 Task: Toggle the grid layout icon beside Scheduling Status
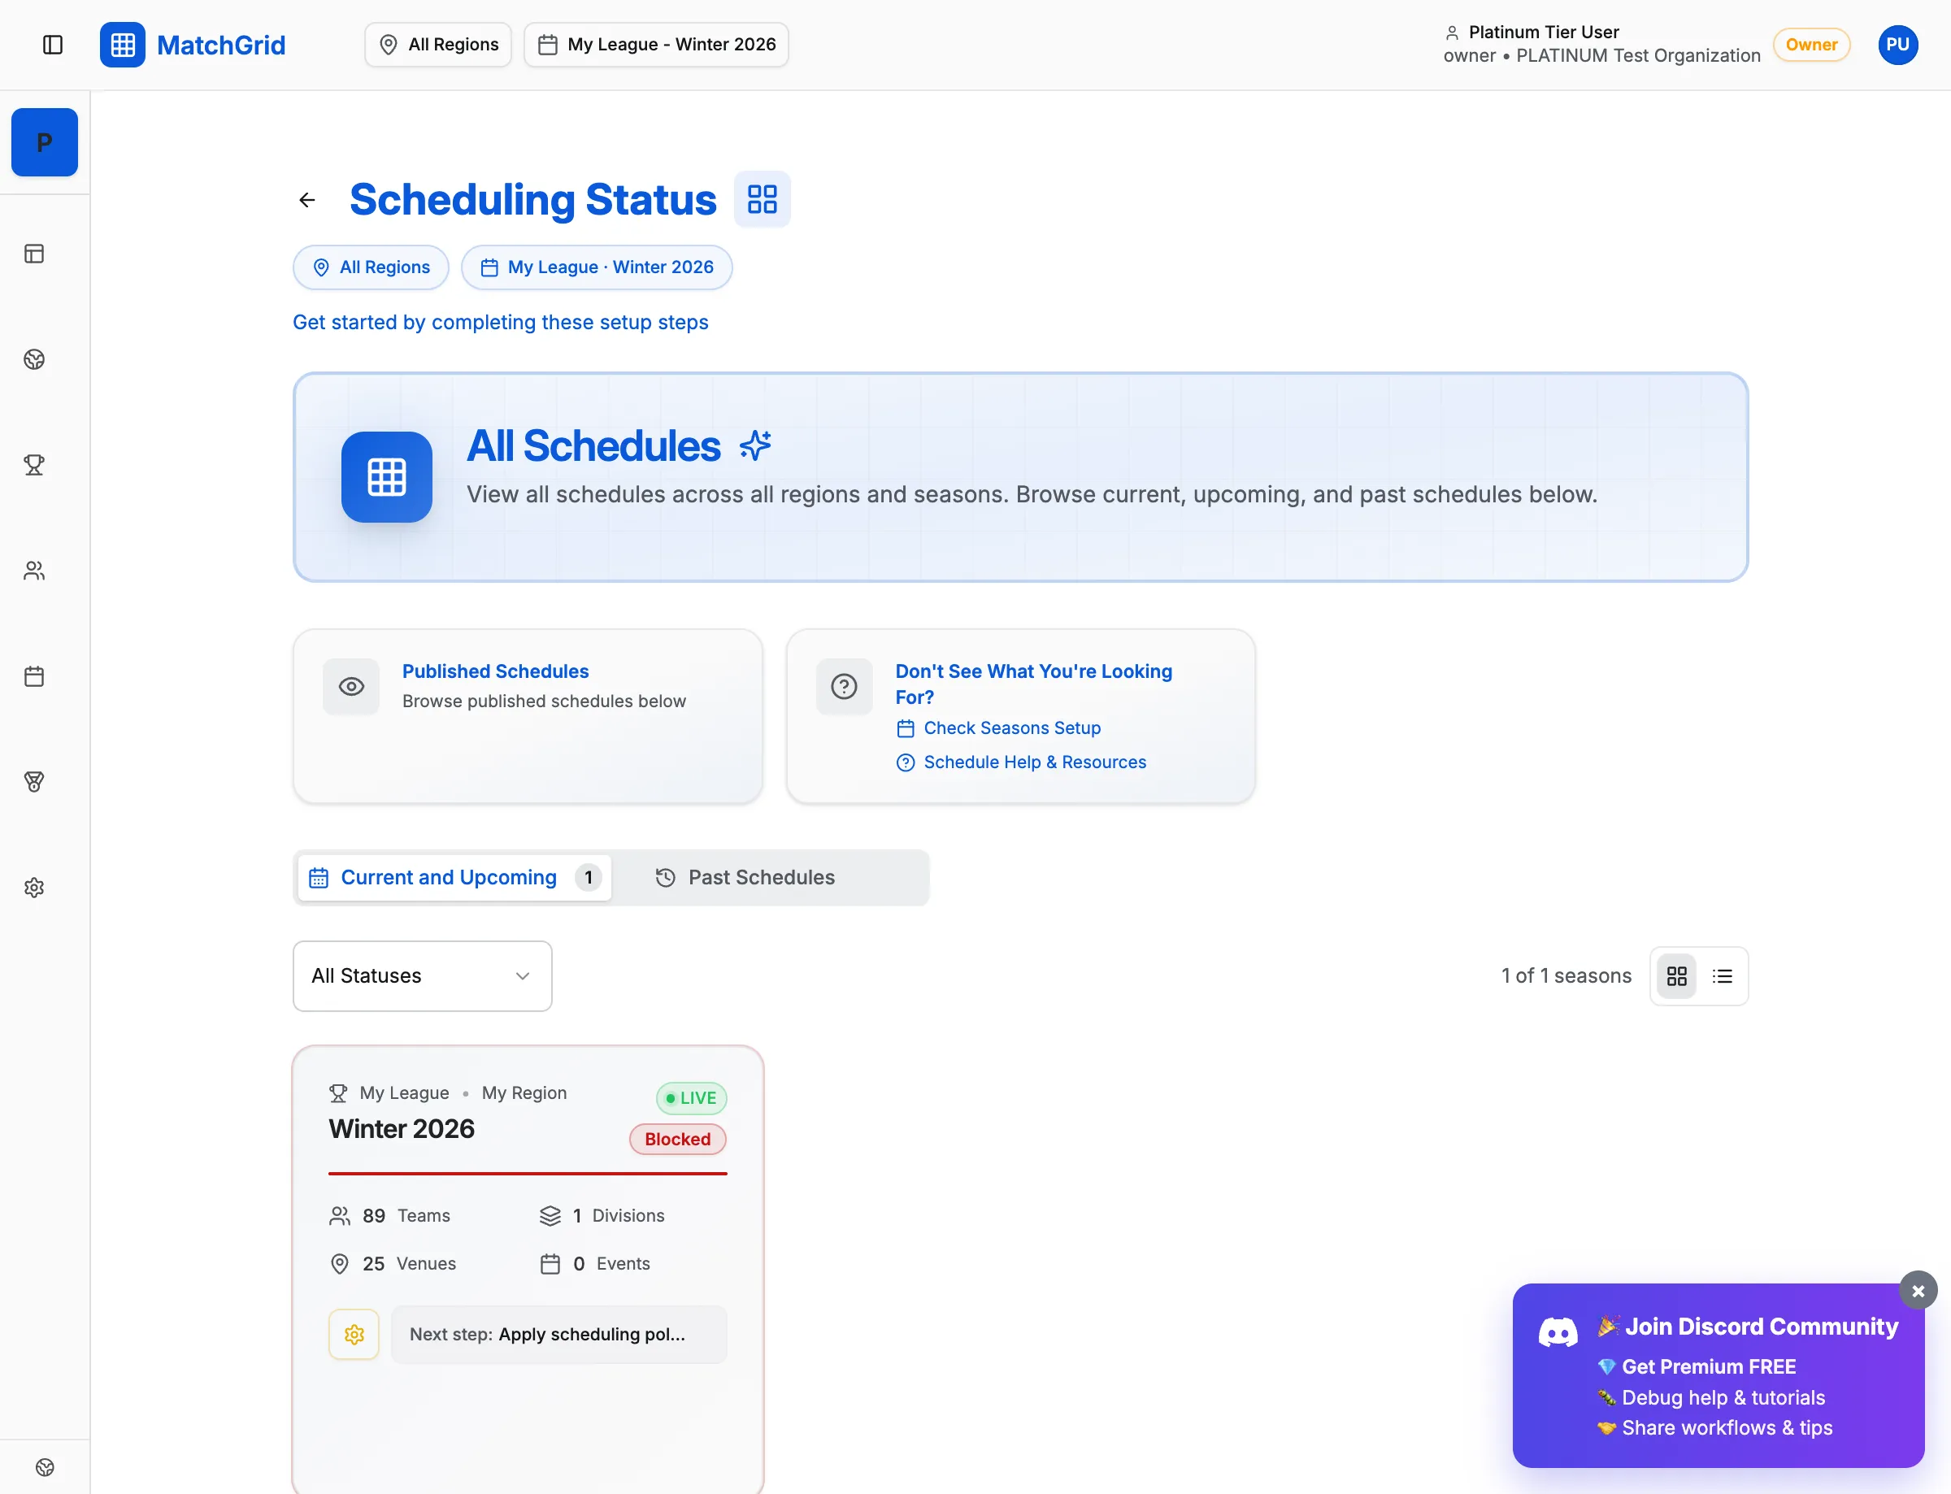(x=762, y=198)
